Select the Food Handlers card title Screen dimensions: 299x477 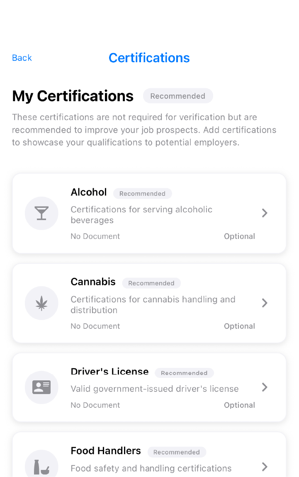click(106, 450)
